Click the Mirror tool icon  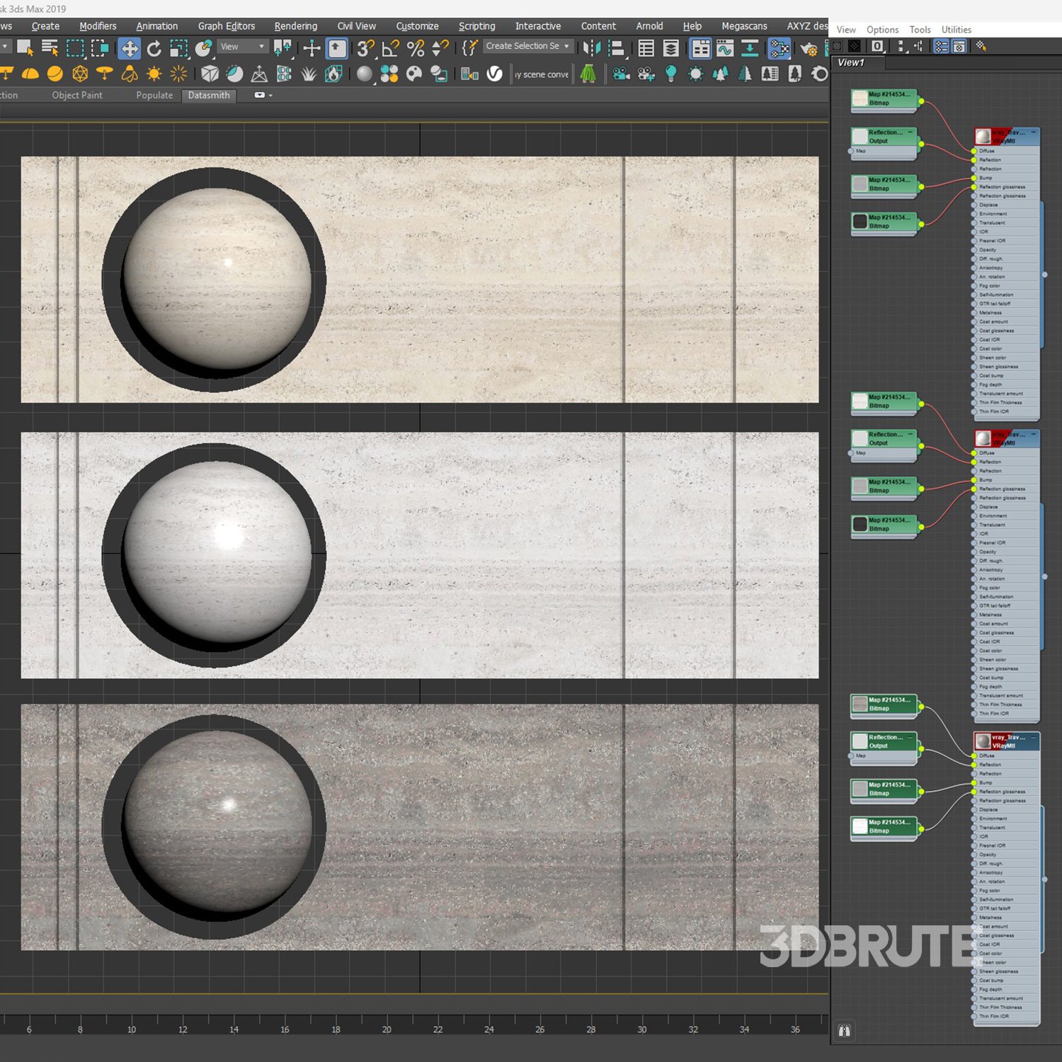[592, 48]
